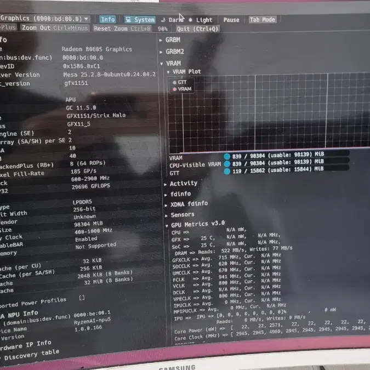Toggle the System panel button
The image size is (370, 370).
[140, 20]
